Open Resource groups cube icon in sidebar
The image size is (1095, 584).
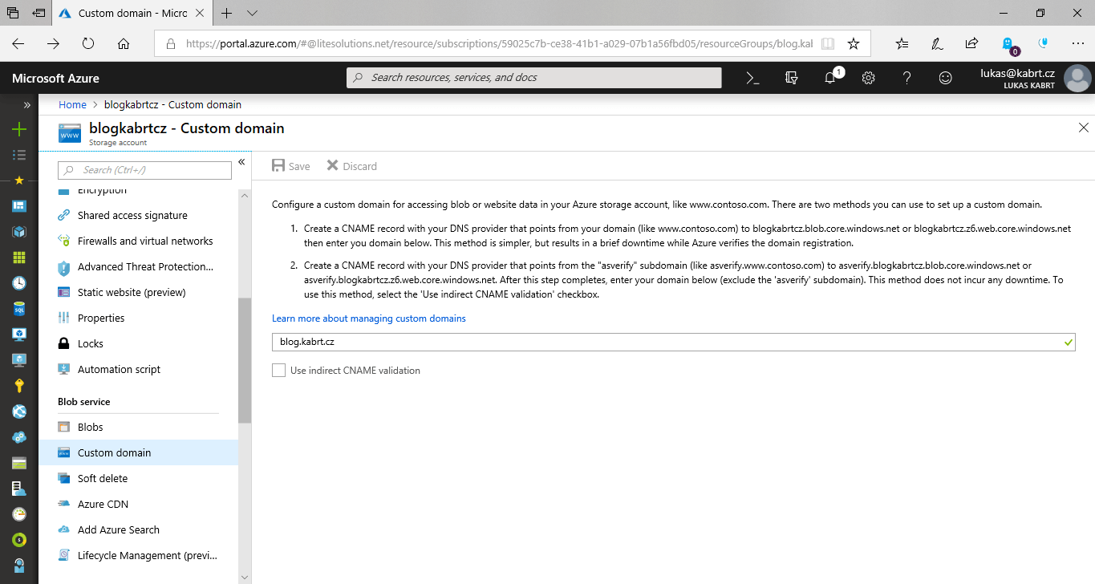tap(19, 232)
